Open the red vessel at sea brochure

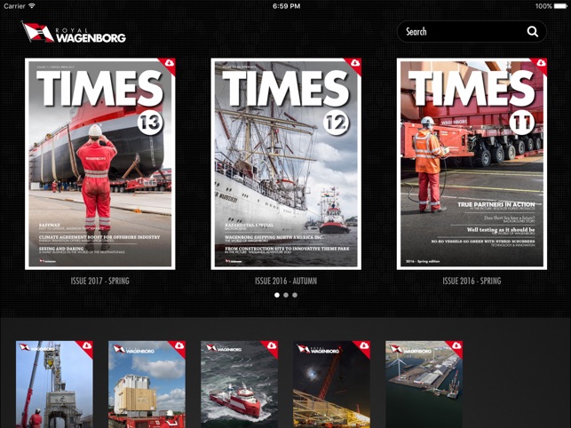pyautogui.click(x=239, y=384)
